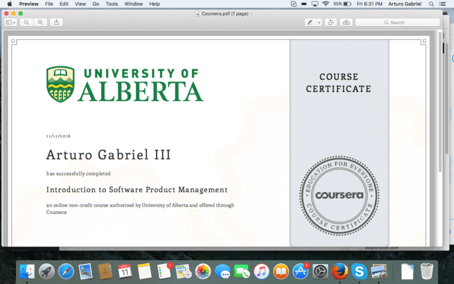Screen dimensions: 454x284
Task: Open iTunes app in the Dock
Action: [x=262, y=272]
